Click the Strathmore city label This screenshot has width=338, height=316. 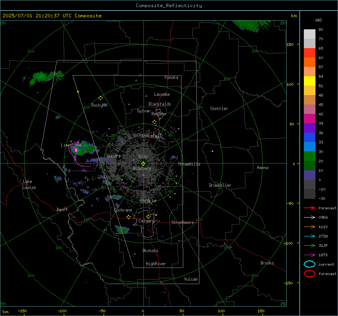(183, 222)
